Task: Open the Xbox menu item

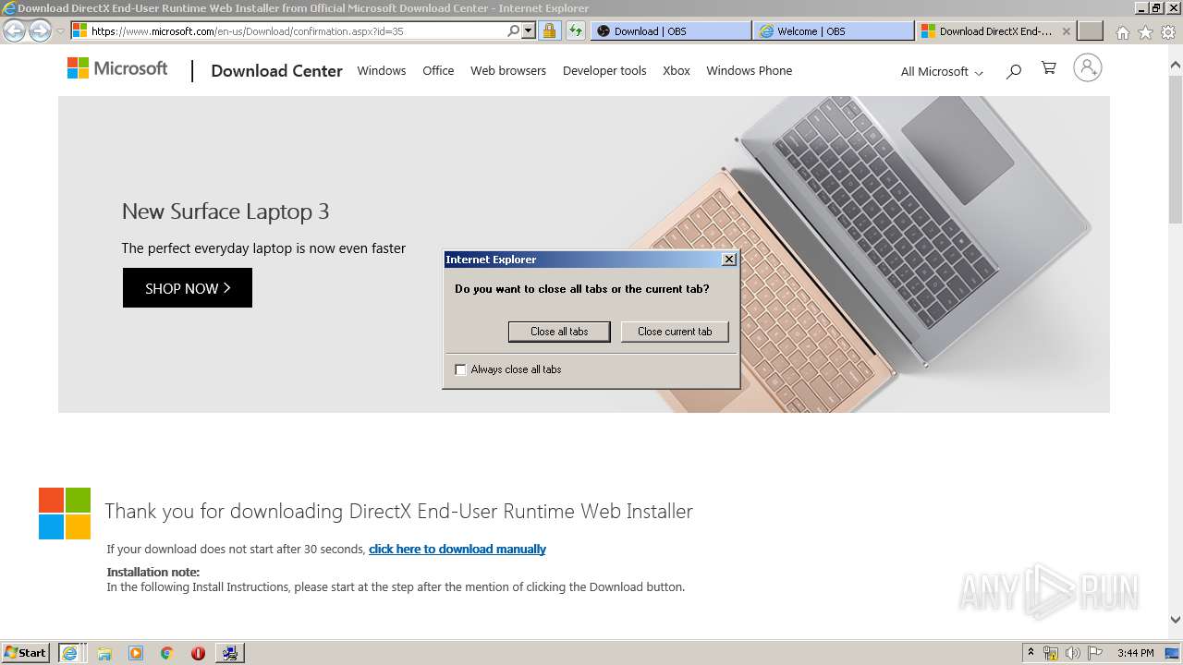Action: pos(677,70)
